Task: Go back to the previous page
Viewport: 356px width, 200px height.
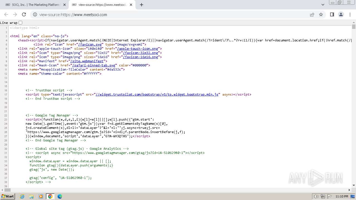Action: tap(6, 14)
